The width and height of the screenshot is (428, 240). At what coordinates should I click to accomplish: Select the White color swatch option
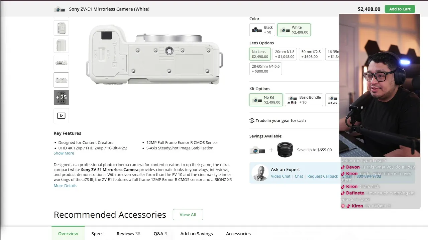[294, 30]
